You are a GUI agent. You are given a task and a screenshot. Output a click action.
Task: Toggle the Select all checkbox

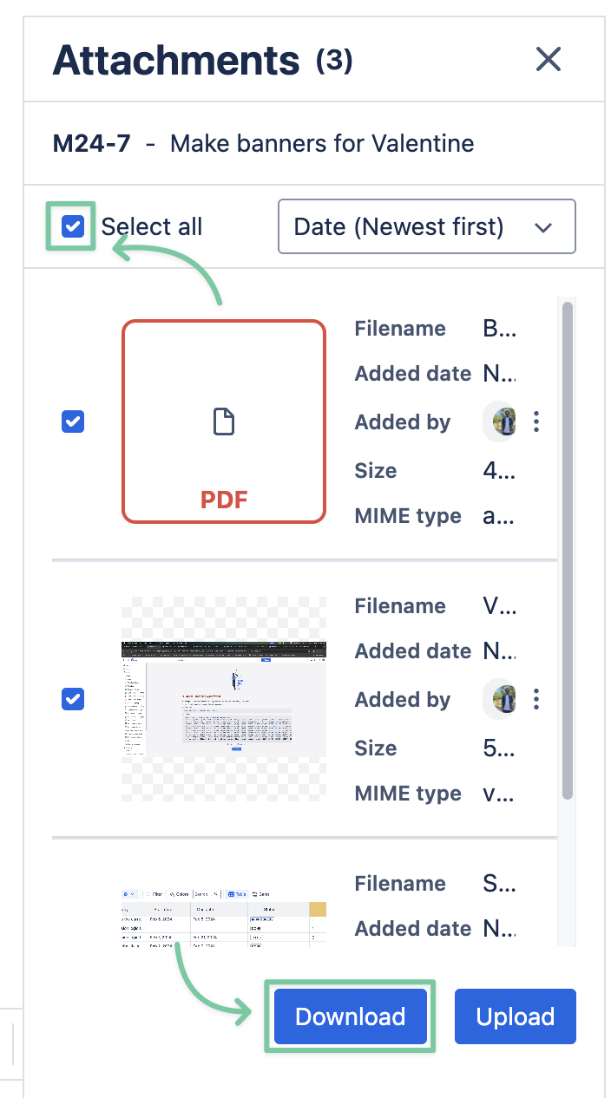(73, 227)
